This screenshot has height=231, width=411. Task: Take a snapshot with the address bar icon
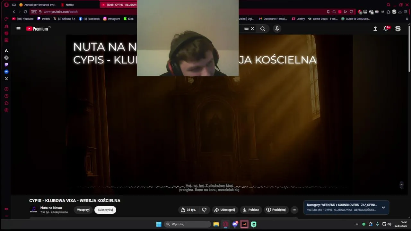[334, 12]
